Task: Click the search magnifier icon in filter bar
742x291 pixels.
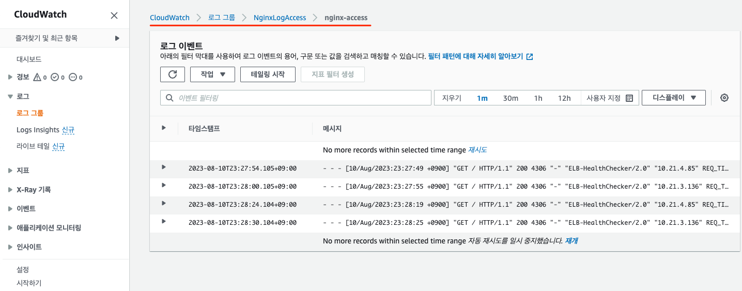Action: pos(169,98)
